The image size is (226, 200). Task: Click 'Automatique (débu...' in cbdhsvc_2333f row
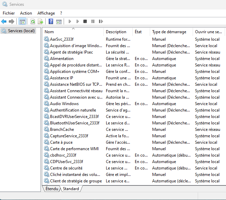pyautogui.click(x=171, y=155)
